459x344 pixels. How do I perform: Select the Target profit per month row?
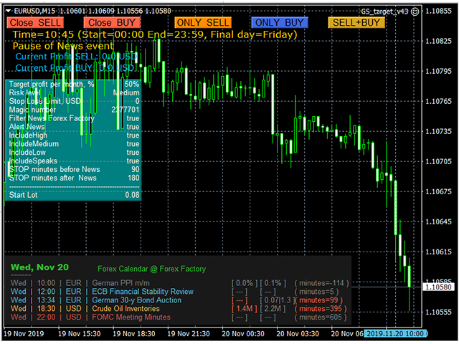tap(74, 85)
